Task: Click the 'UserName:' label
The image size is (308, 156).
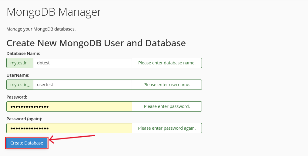Action: point(18,75)
